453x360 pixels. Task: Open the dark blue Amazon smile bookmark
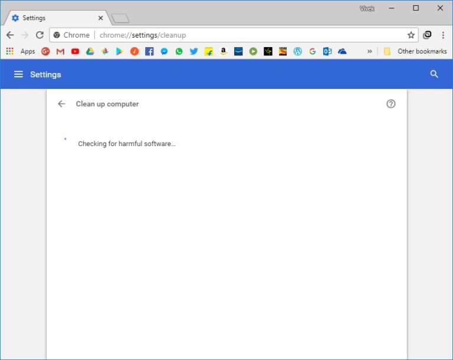pos(238,51)
